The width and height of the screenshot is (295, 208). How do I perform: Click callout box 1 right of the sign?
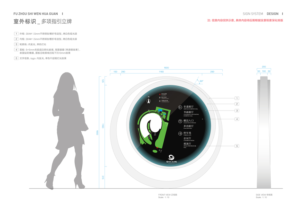[237, 98]
